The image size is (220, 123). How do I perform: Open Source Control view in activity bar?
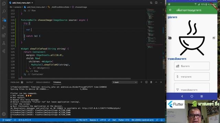[x=4, y=19]
